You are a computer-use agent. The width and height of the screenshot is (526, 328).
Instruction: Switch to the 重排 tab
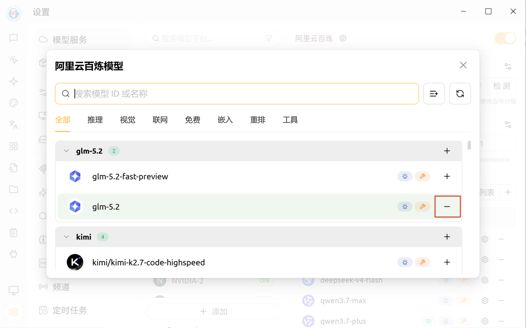pos(258,120)
